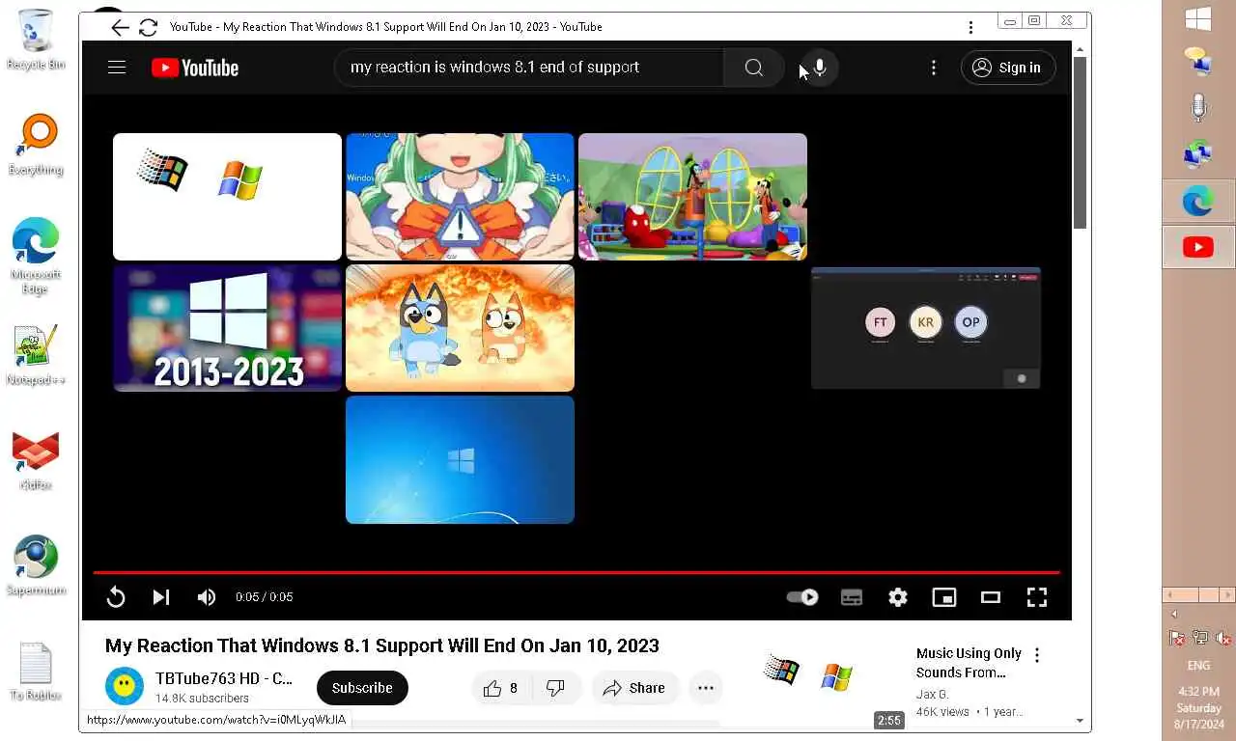Open Microsoft Edge desktop shortcut
This screenshot has height=741, width=1236.
[36, 255]
